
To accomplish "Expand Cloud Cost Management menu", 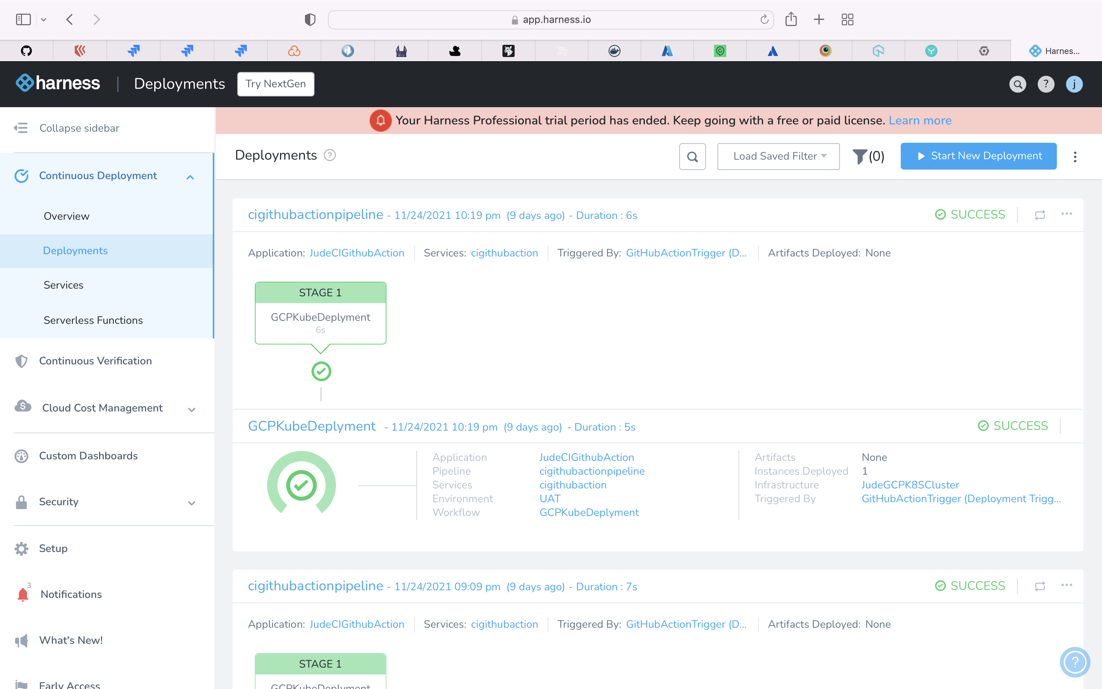I will coord(192,409).
